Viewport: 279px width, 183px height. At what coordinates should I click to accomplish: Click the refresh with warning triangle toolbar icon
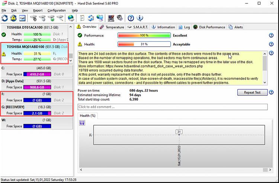pyautogui.click(x=13, y=18)
